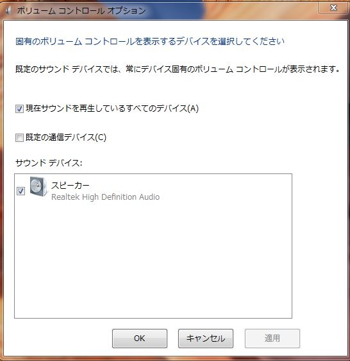Click the Realtek speaker device icon
Screen dimensions: 350x361
(38, 186)
